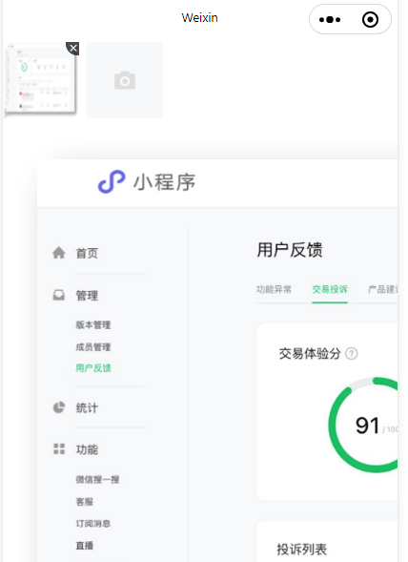Open the 功能 section
Image resolution: width=408 pixels, height=562 pixels.
tap(87, 449)
